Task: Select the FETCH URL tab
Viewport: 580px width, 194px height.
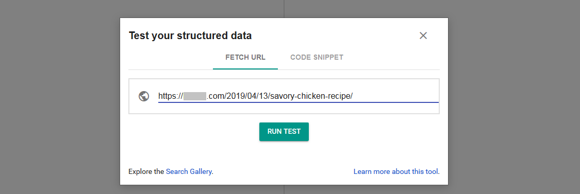Action: pyautogui.click(x=245, y=57)
